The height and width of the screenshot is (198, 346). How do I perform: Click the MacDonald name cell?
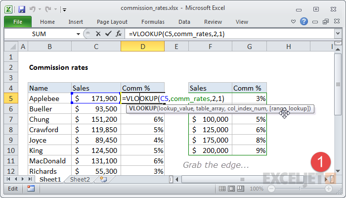coord(49,161)
